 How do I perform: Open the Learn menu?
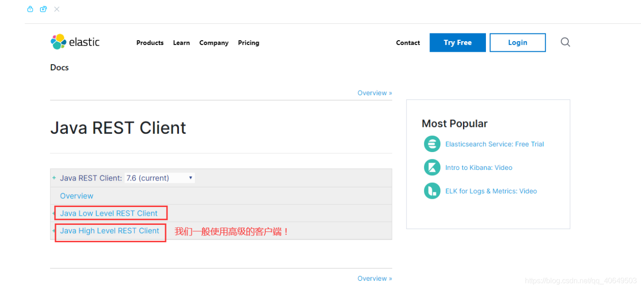tap(181, 43)
